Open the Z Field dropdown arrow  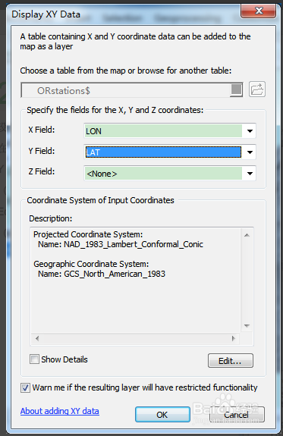250,174
